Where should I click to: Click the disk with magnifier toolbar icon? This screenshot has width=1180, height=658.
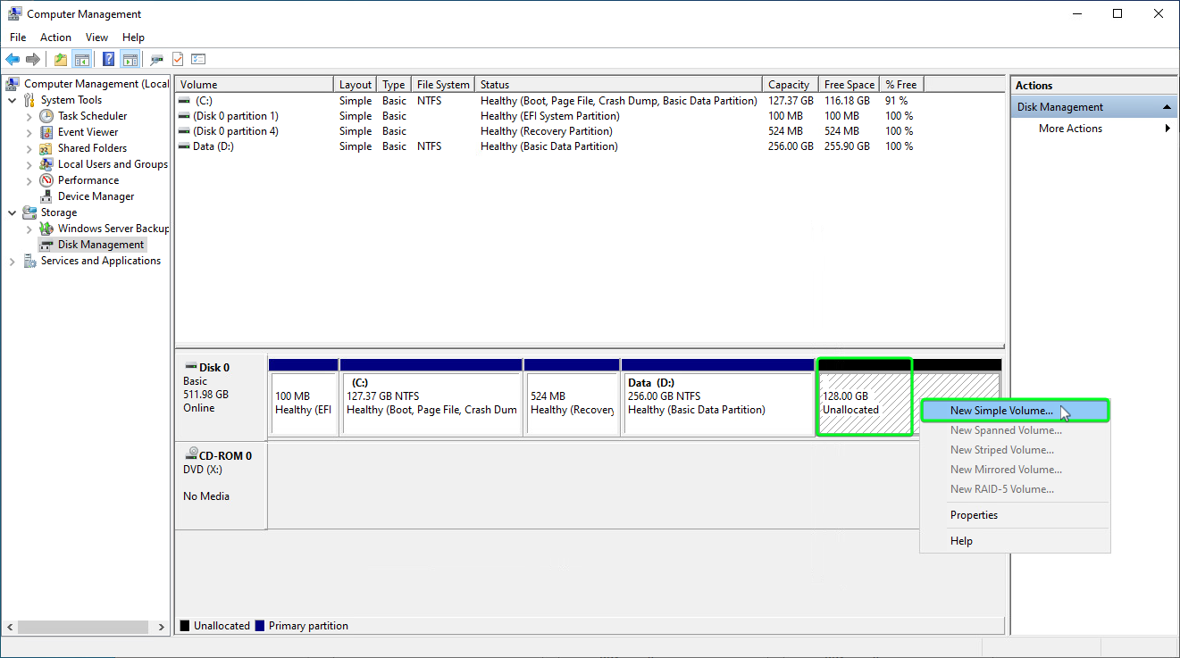click(156, 60)
